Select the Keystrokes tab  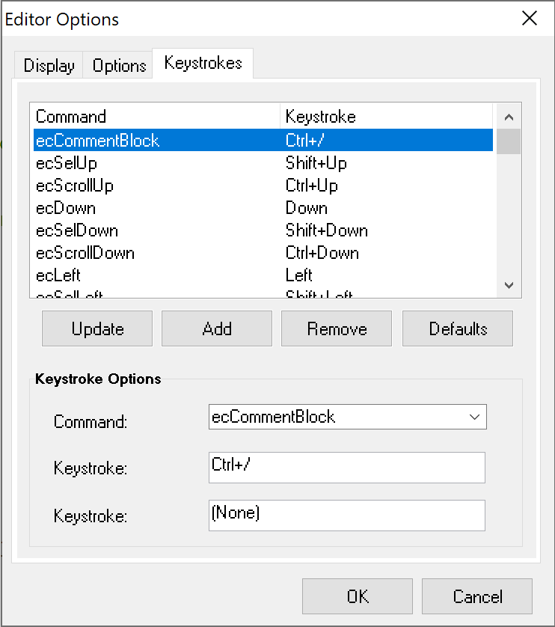(x=203, y=63)
